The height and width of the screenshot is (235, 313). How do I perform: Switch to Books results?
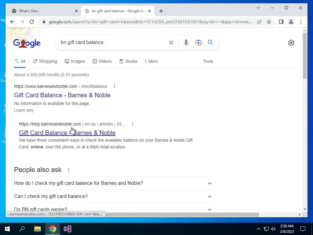128,61
